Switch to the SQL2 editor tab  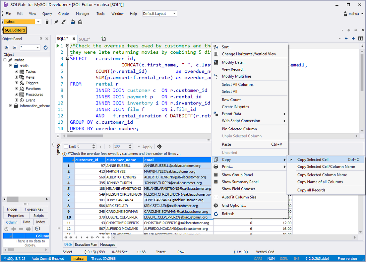[84, 38]
